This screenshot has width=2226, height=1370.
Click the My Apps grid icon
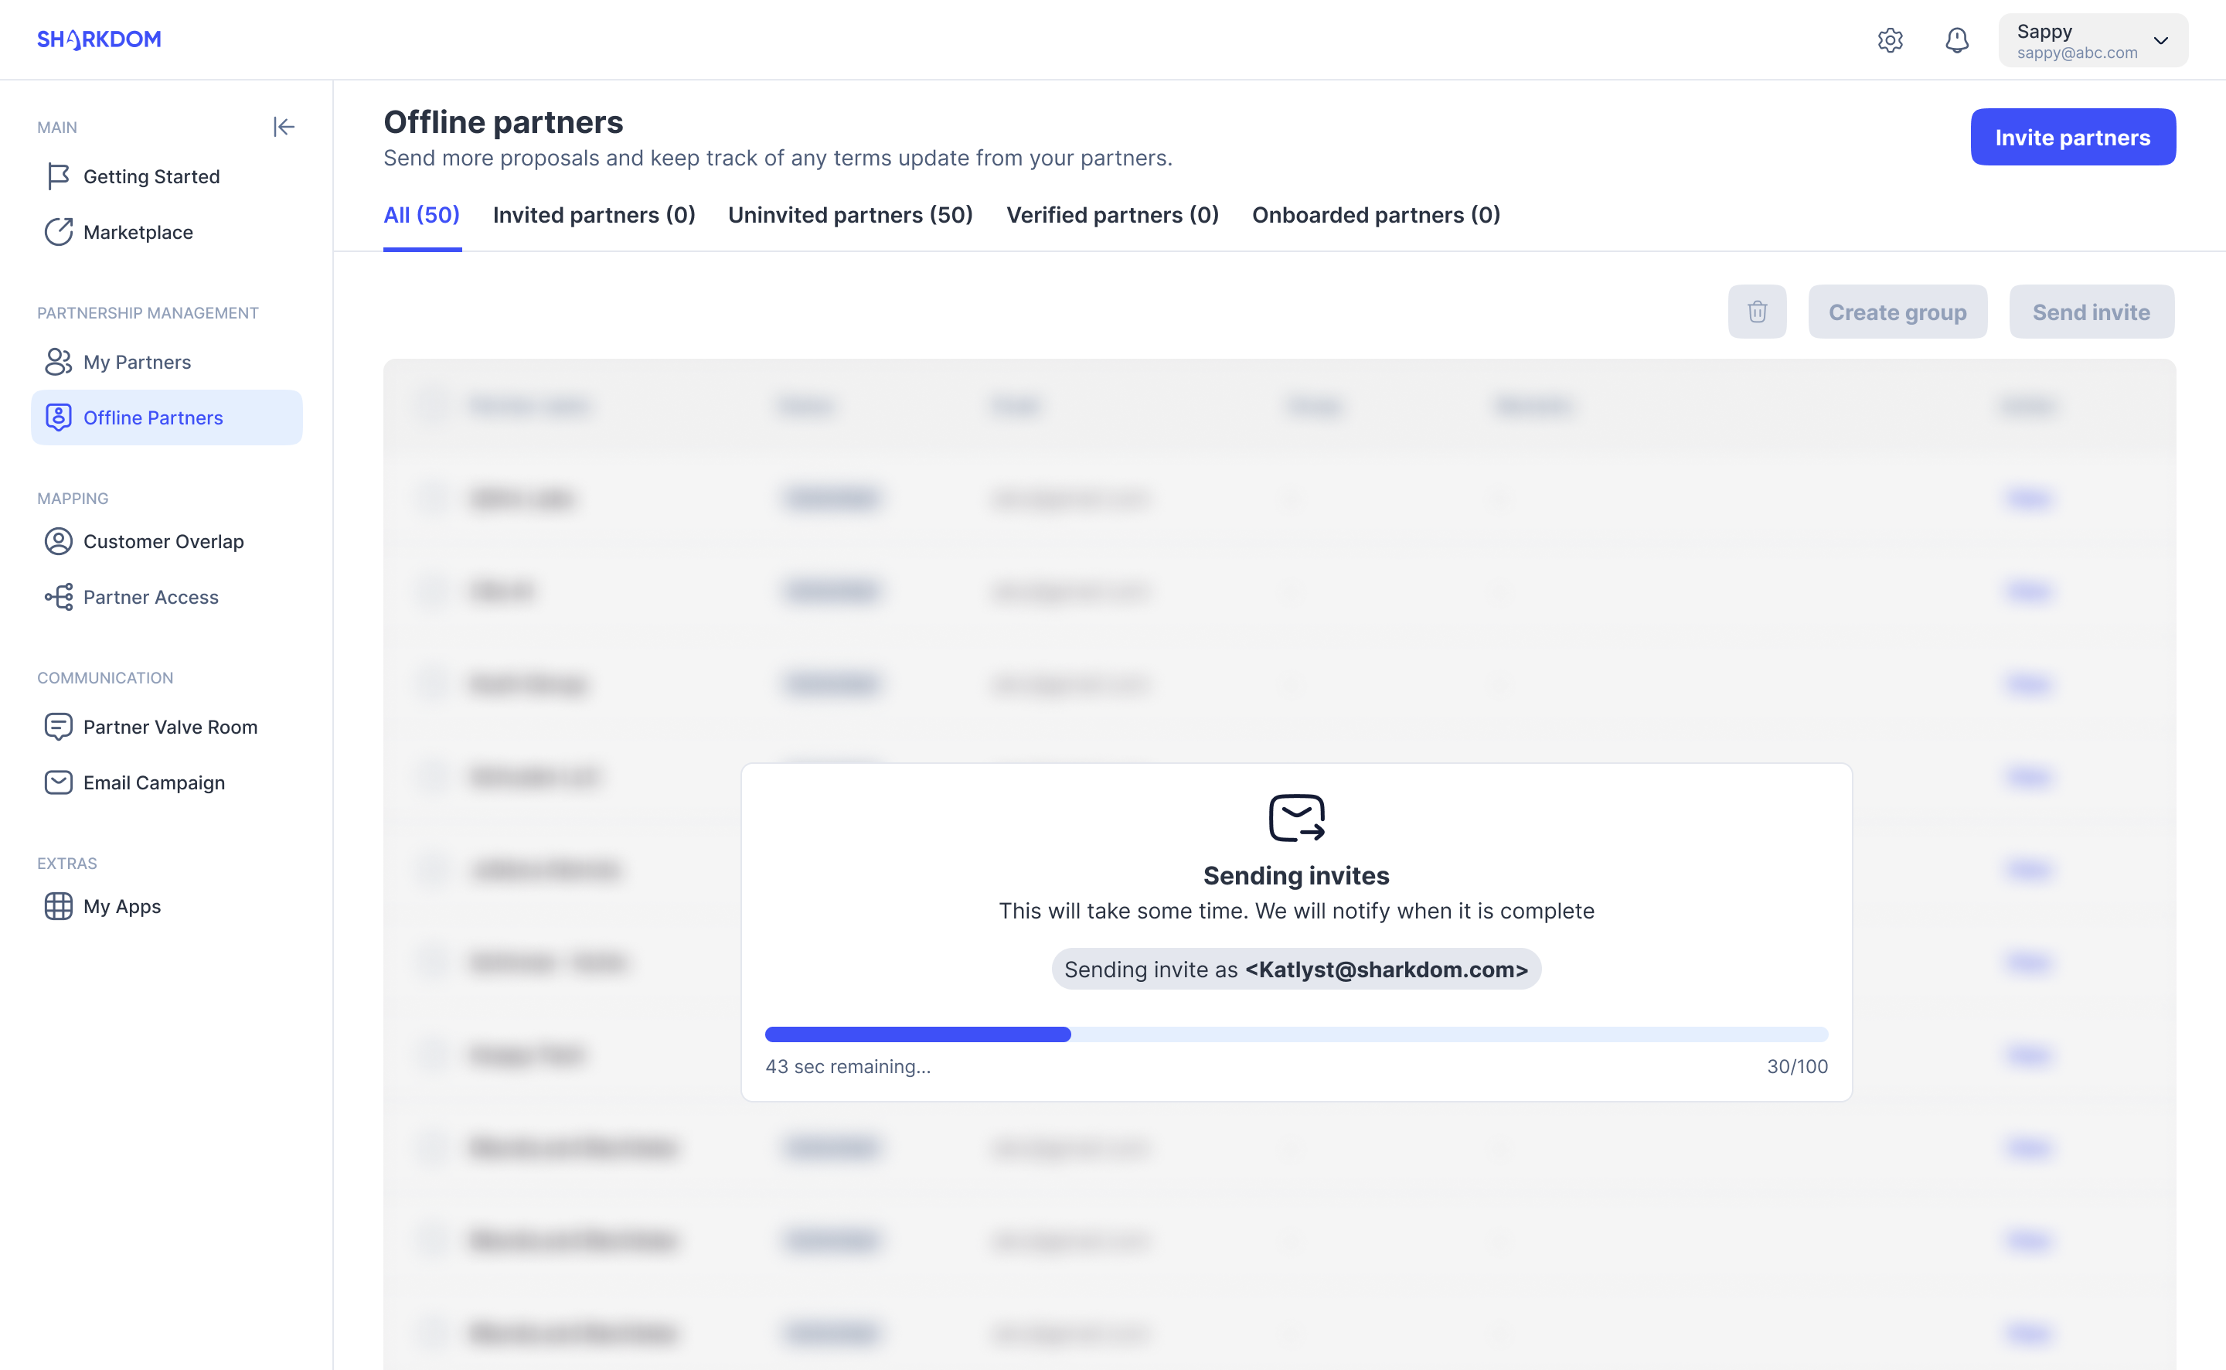[58, 906]
